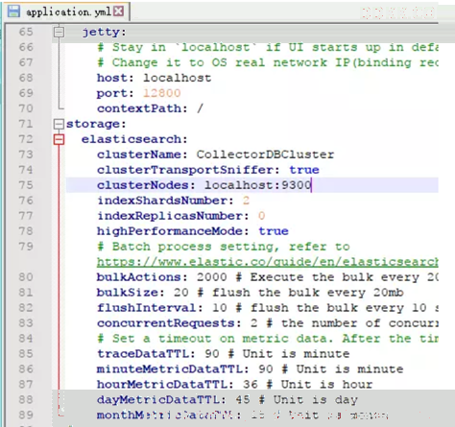Click the indexReplicasNumber value 0

tap(261, 216)
